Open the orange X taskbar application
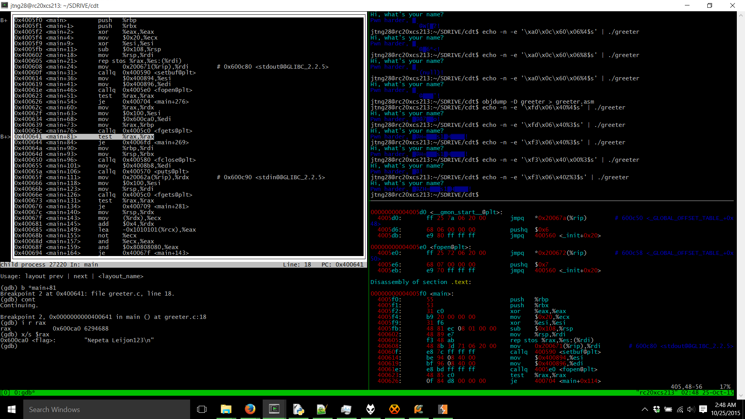 (x=395, y=409)
